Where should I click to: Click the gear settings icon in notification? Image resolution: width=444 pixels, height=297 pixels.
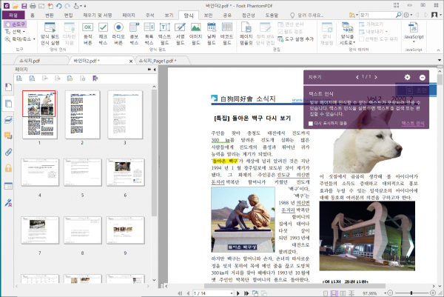point(407,77)
